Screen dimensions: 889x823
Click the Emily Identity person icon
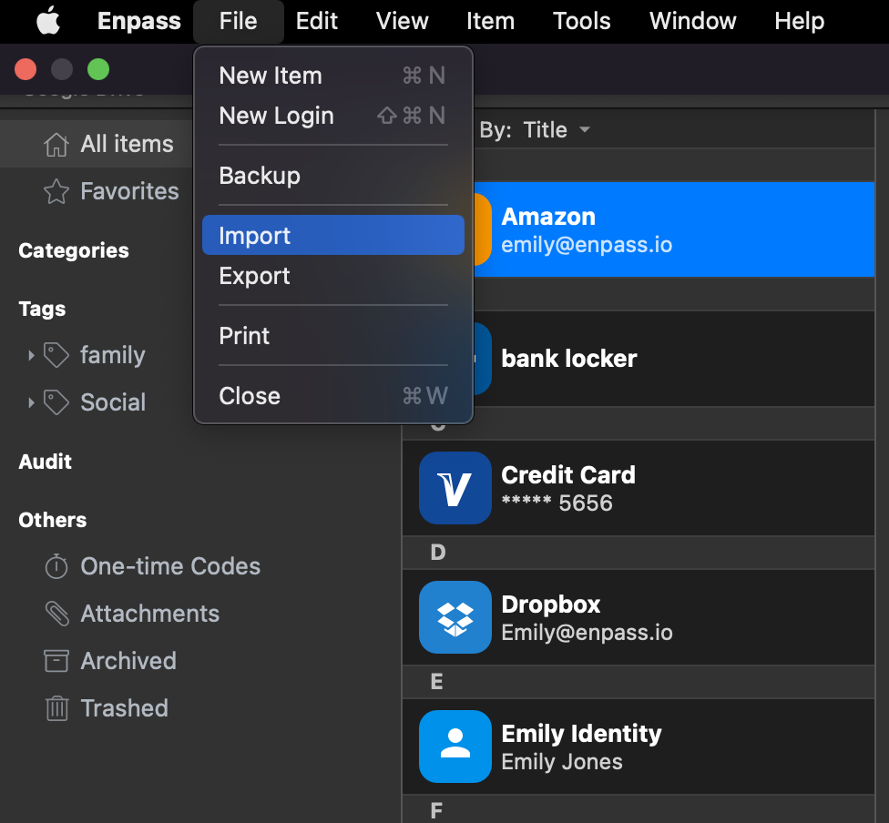[455, 746]
